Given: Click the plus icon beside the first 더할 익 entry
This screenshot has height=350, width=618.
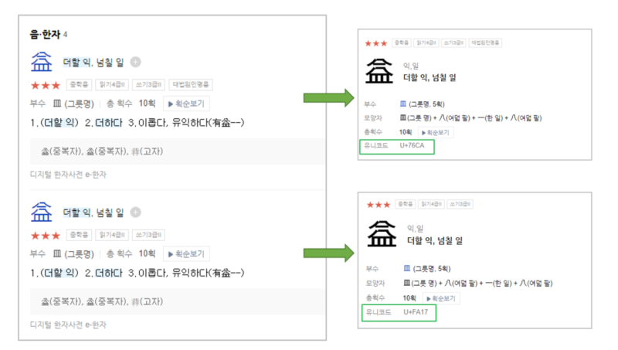Looking at the screenshot, I should point(136,63).
